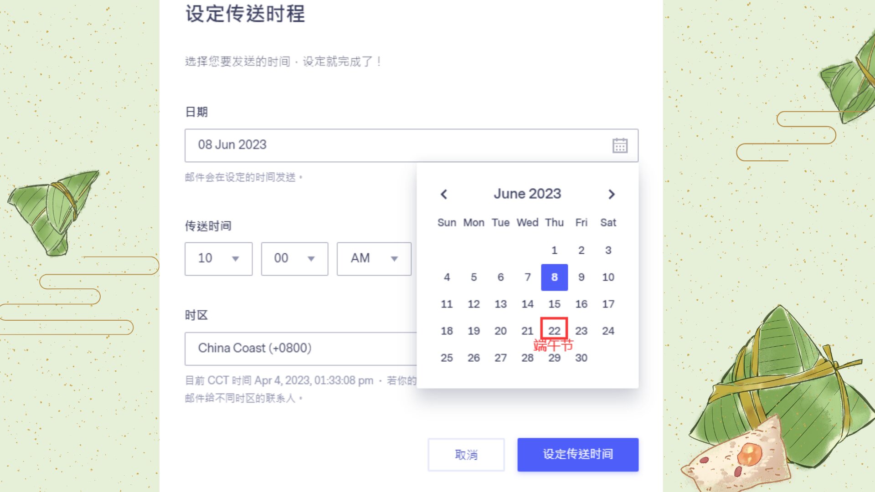
Task: Choose June 15 in the calendar
Action: click(x=554, y=304)
